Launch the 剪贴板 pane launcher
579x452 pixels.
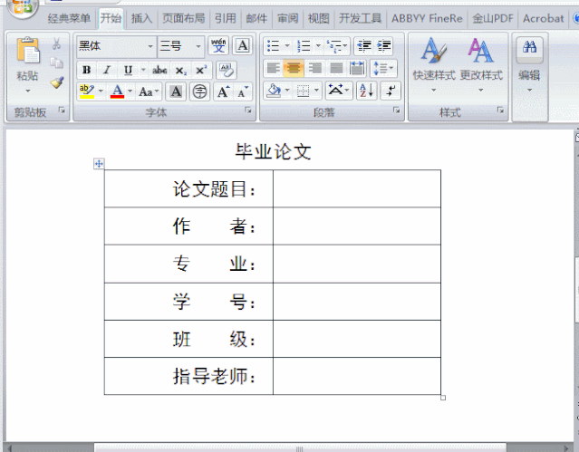[62, 111]
